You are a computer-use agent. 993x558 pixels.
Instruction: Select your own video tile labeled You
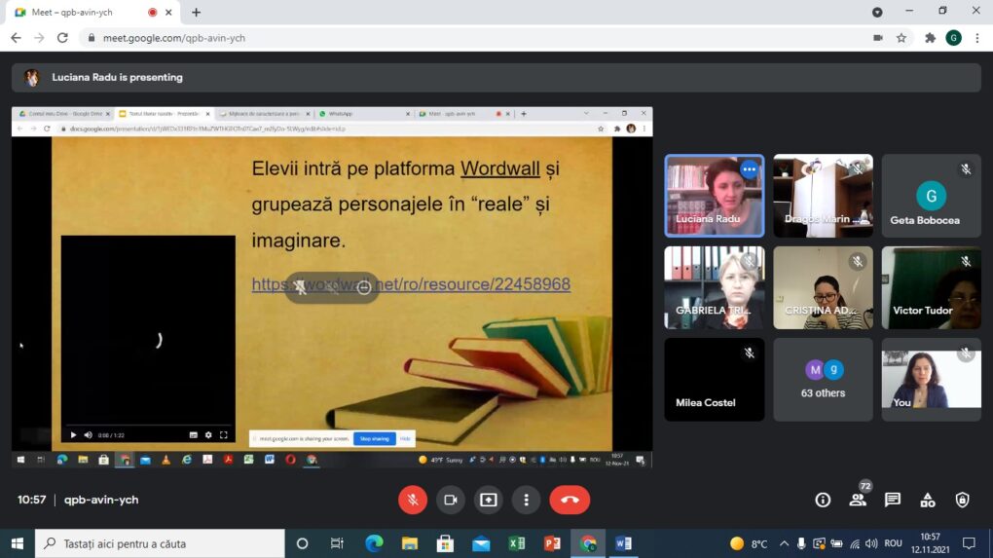(931, 380)
